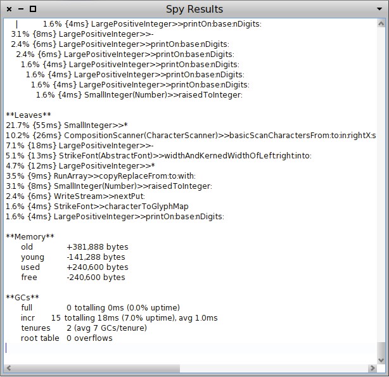Close the Spy Results window
The height and width of the screenshot is (377, 389).
click(9, 9)
